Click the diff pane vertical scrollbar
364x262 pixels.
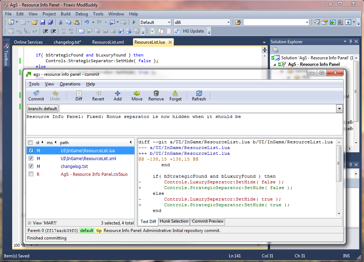point(339,163)
